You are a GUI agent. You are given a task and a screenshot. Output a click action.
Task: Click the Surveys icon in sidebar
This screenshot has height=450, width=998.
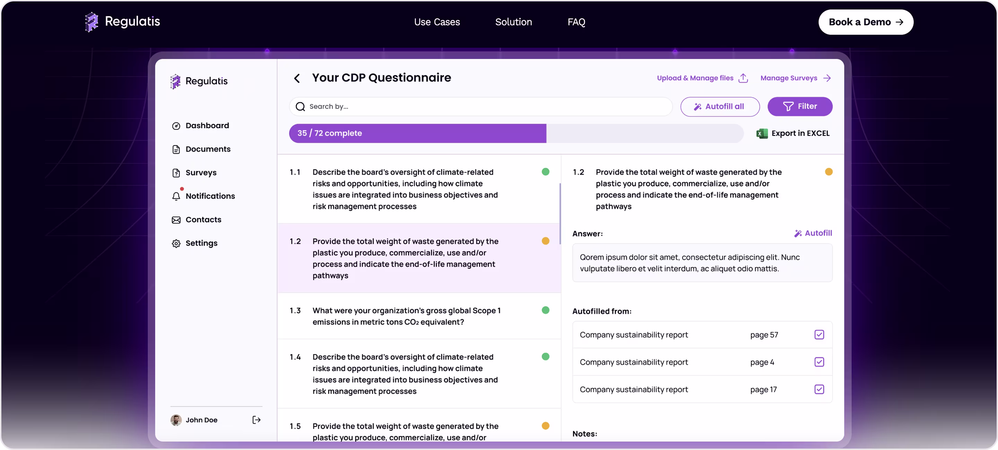coord(176,173)
